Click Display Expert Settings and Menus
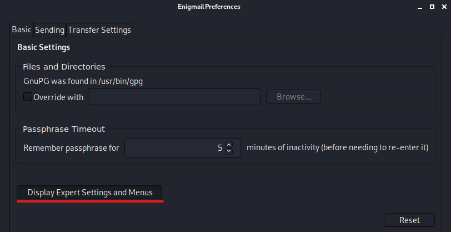The width and height of the screenshot is (451, 232). (x=89, y=192)
